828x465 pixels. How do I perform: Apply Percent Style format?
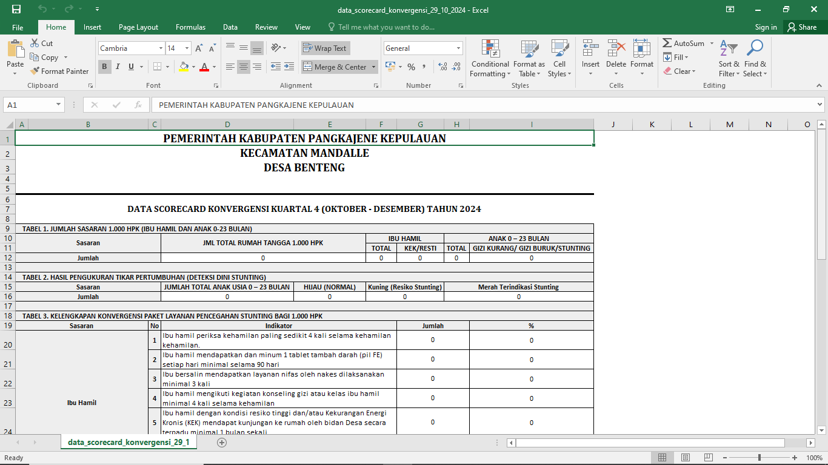411,67
